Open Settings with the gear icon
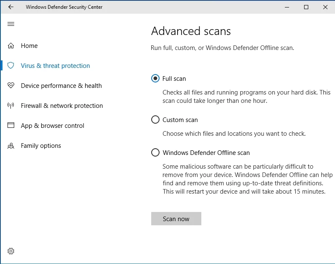Viewport: 335px width, 264px height. pyautogui.click(x=11, y=251)
